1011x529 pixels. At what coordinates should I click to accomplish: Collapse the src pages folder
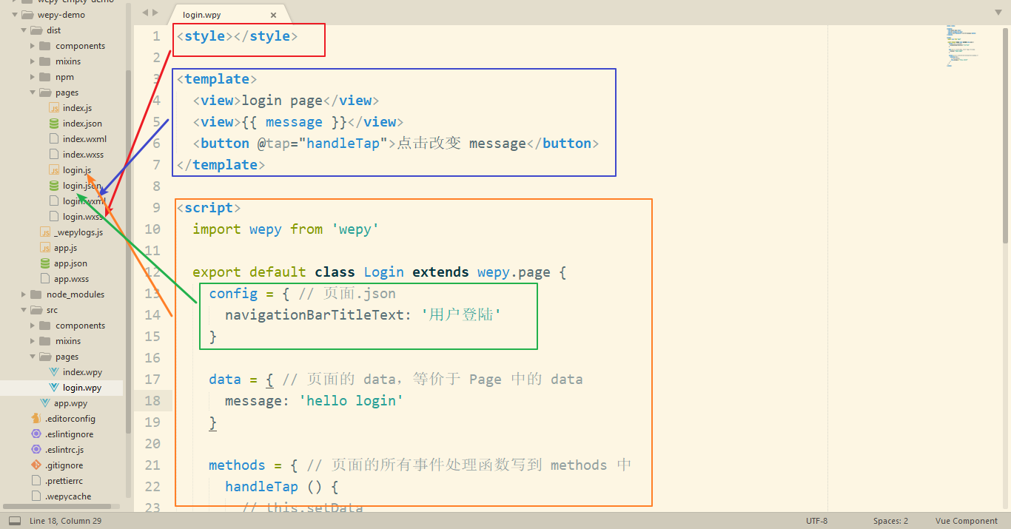[x=33, y=357]
